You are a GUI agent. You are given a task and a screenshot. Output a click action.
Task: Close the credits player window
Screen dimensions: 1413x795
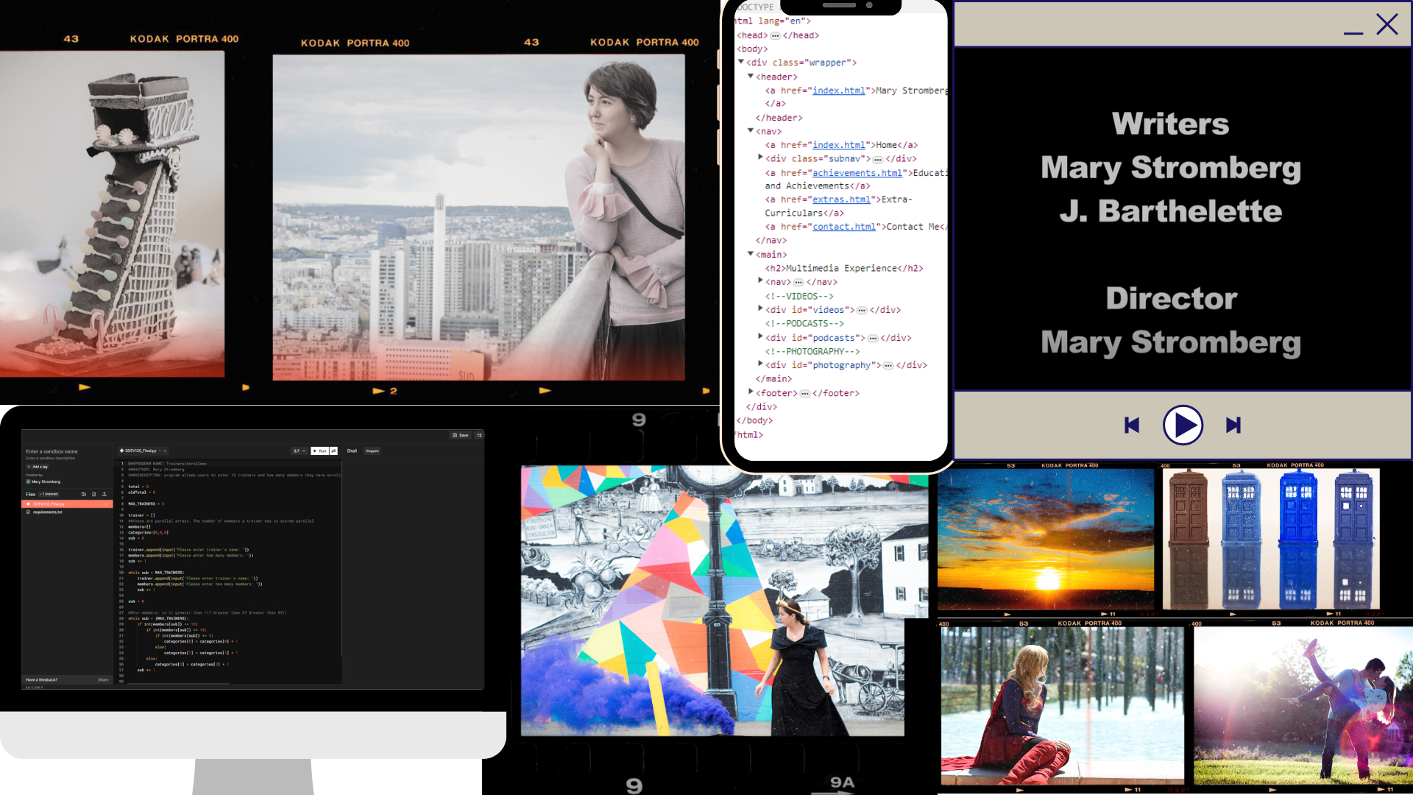click(1387, 24)
